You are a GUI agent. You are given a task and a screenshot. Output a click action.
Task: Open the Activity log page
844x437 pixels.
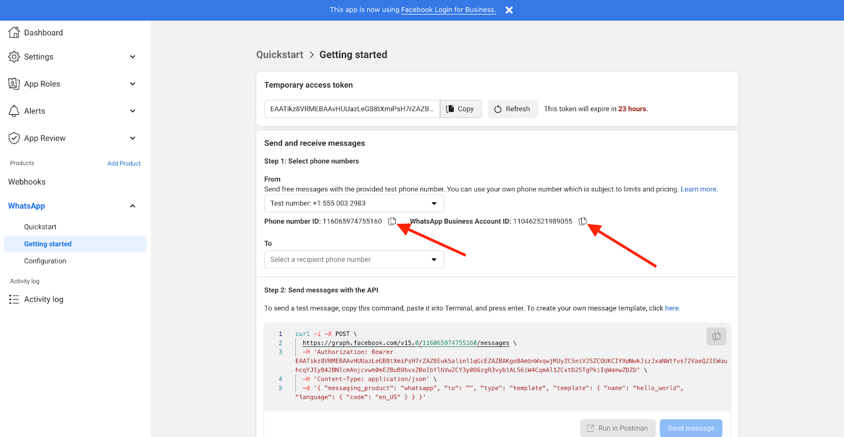pos(44,299)
